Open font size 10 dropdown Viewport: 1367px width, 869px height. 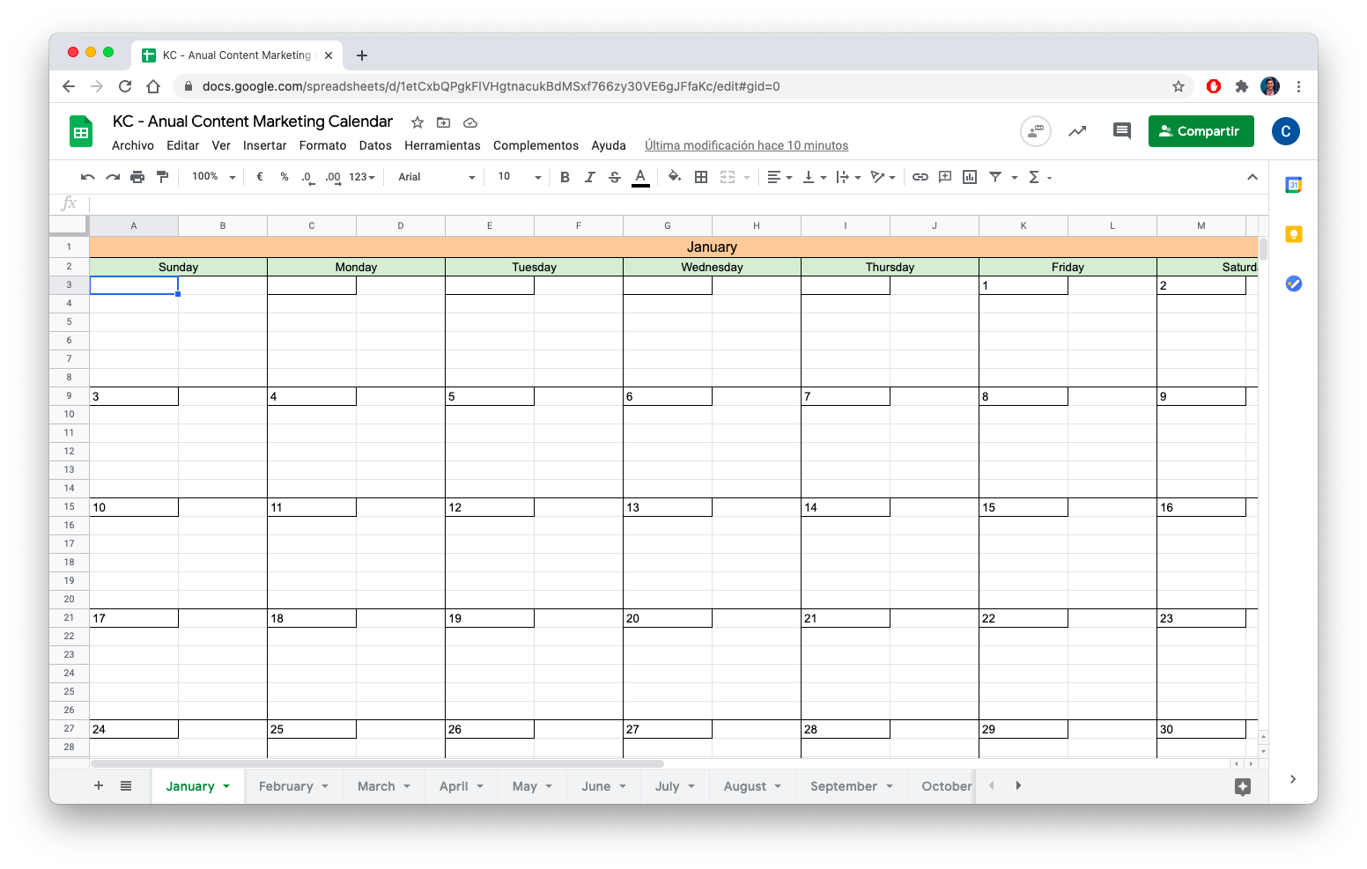tap(519, 177)
